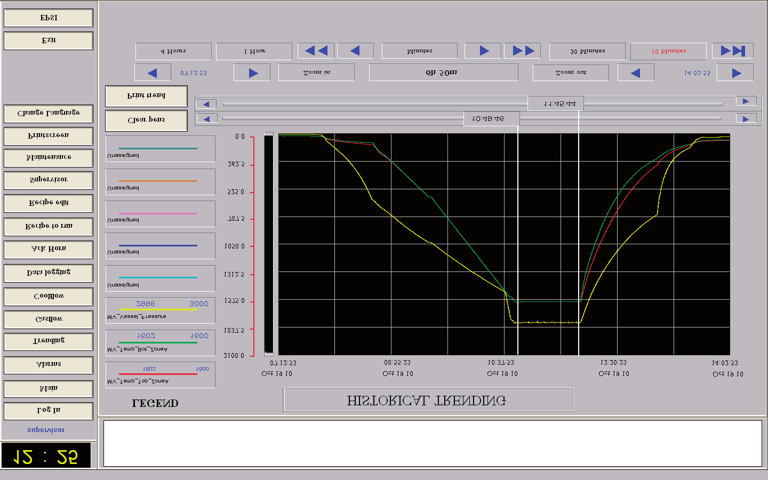Click the Log In button

[x=49, y=411]
